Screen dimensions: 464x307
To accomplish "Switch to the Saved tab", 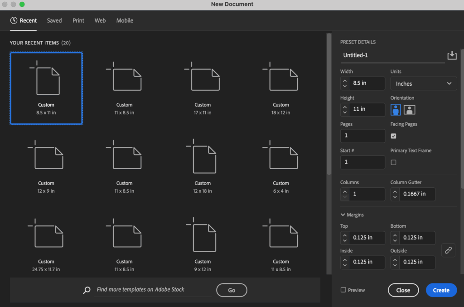I will click(54, 20).
